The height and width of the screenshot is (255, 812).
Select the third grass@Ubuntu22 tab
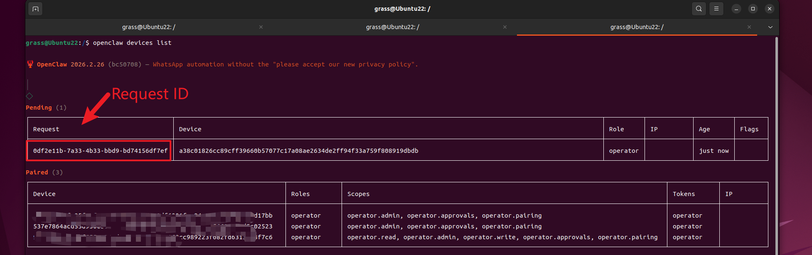pyautogui.click(x=637, y=27)
